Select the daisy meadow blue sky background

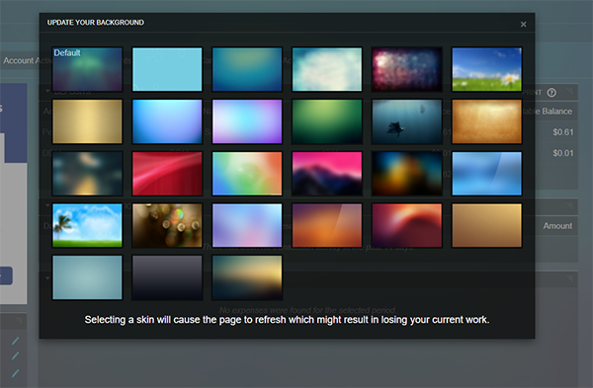pos(486,69)
